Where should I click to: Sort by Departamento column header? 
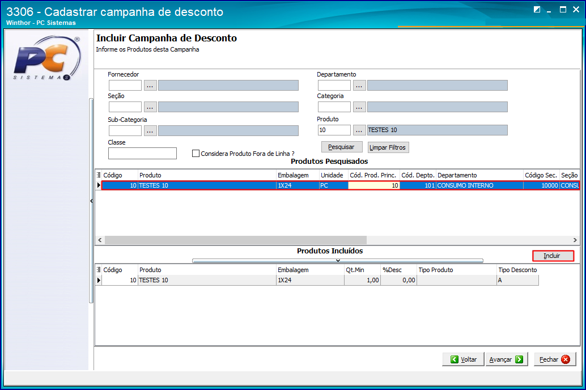point(479,175)
